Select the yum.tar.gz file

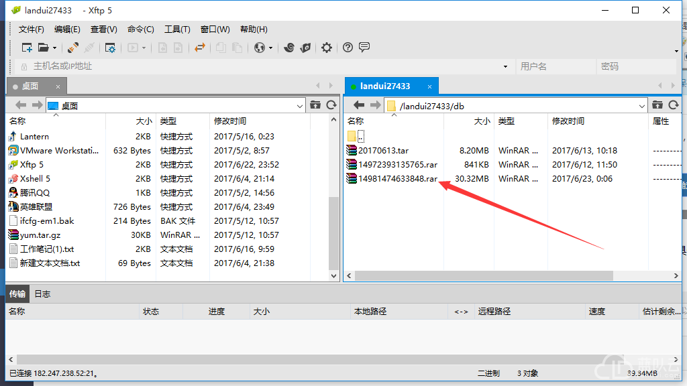click(40, 235)
